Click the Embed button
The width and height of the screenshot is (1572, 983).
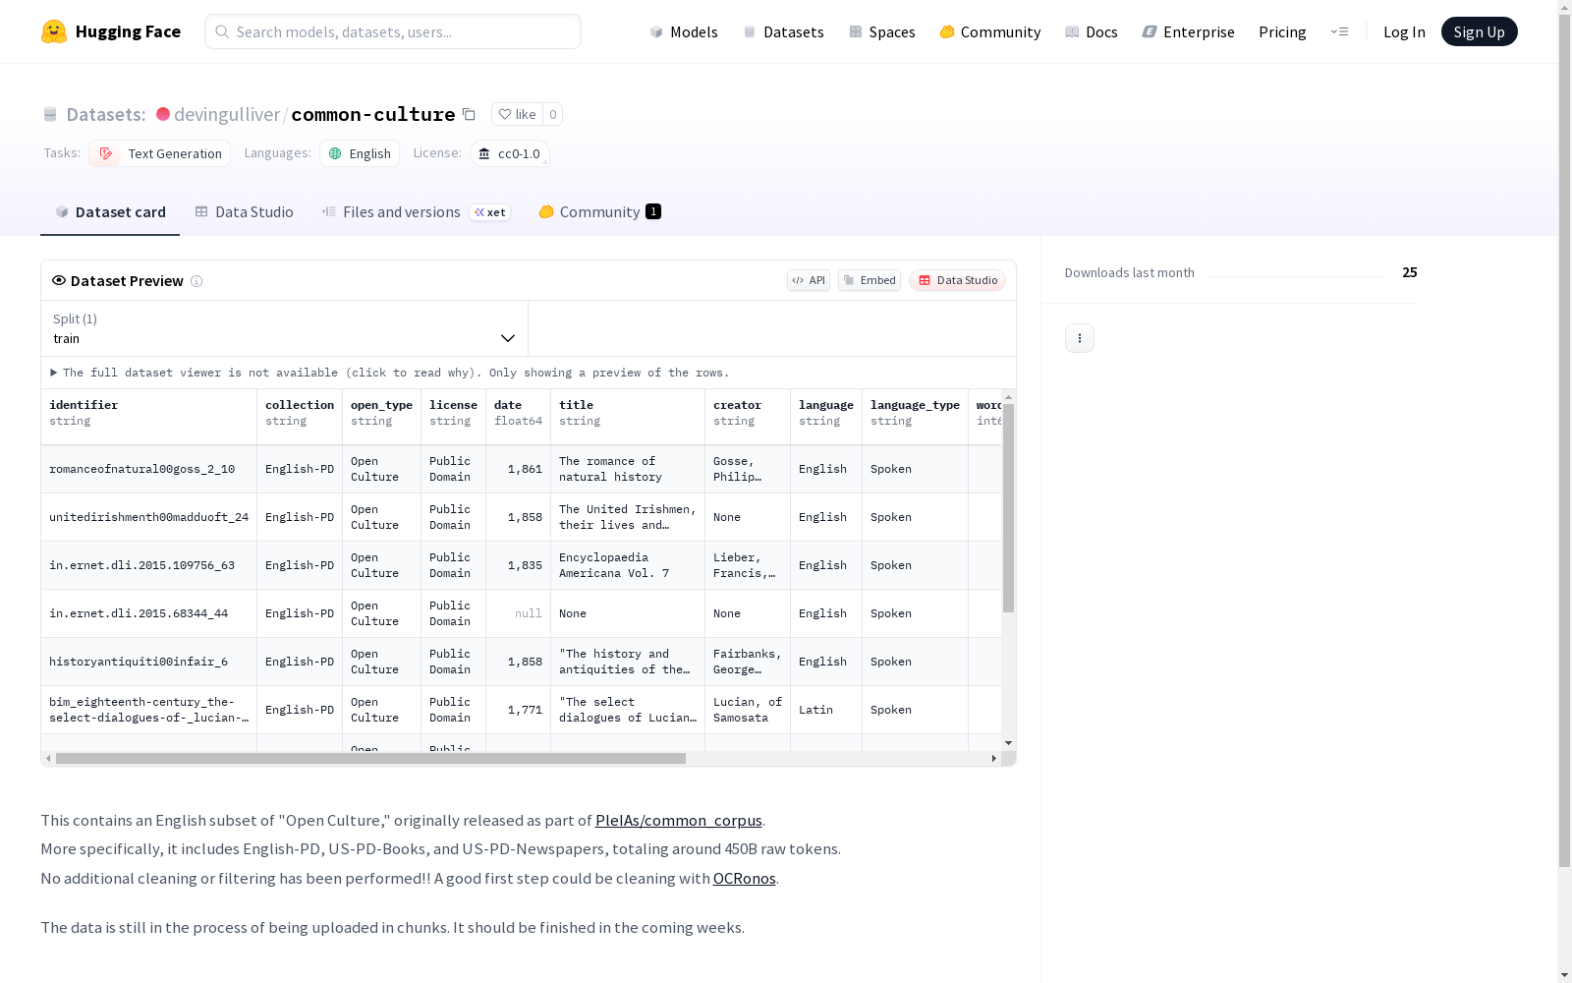click(x=870, y=280)
